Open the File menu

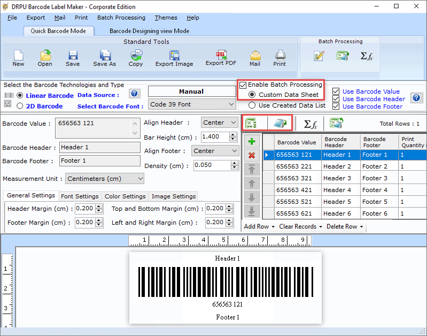tap(12, 18)
